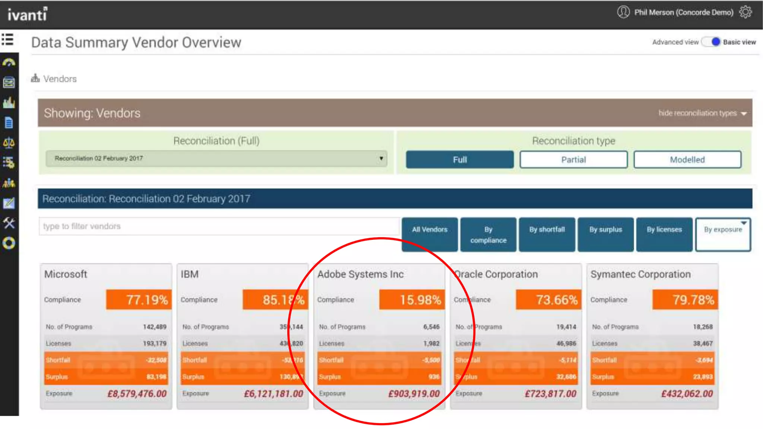Click Microsoft licenses value 193,179
Image resolution: width=763 pixels, height=429 pixels.
point(155,343)
